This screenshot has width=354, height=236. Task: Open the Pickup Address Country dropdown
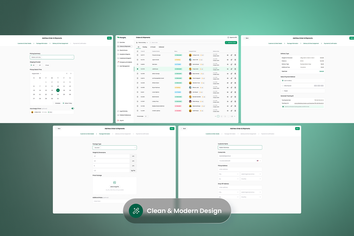(251, 179)
